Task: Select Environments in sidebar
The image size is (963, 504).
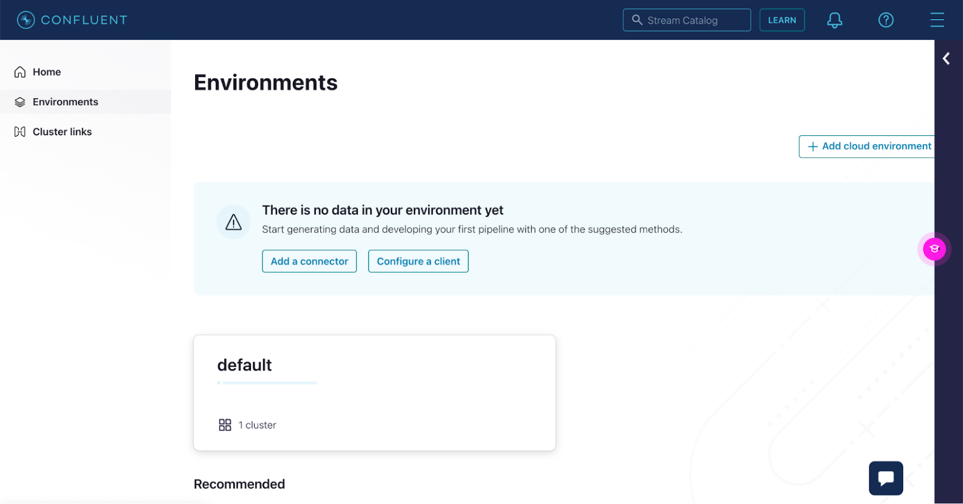Action: pos(85,102)
